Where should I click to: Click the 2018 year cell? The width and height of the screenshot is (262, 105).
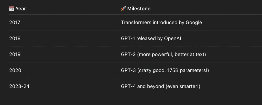pos(15,38)
